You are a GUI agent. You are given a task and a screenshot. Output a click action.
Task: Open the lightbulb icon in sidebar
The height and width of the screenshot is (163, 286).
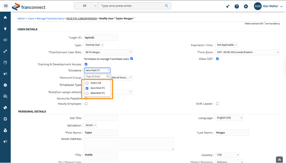[5, 29]
